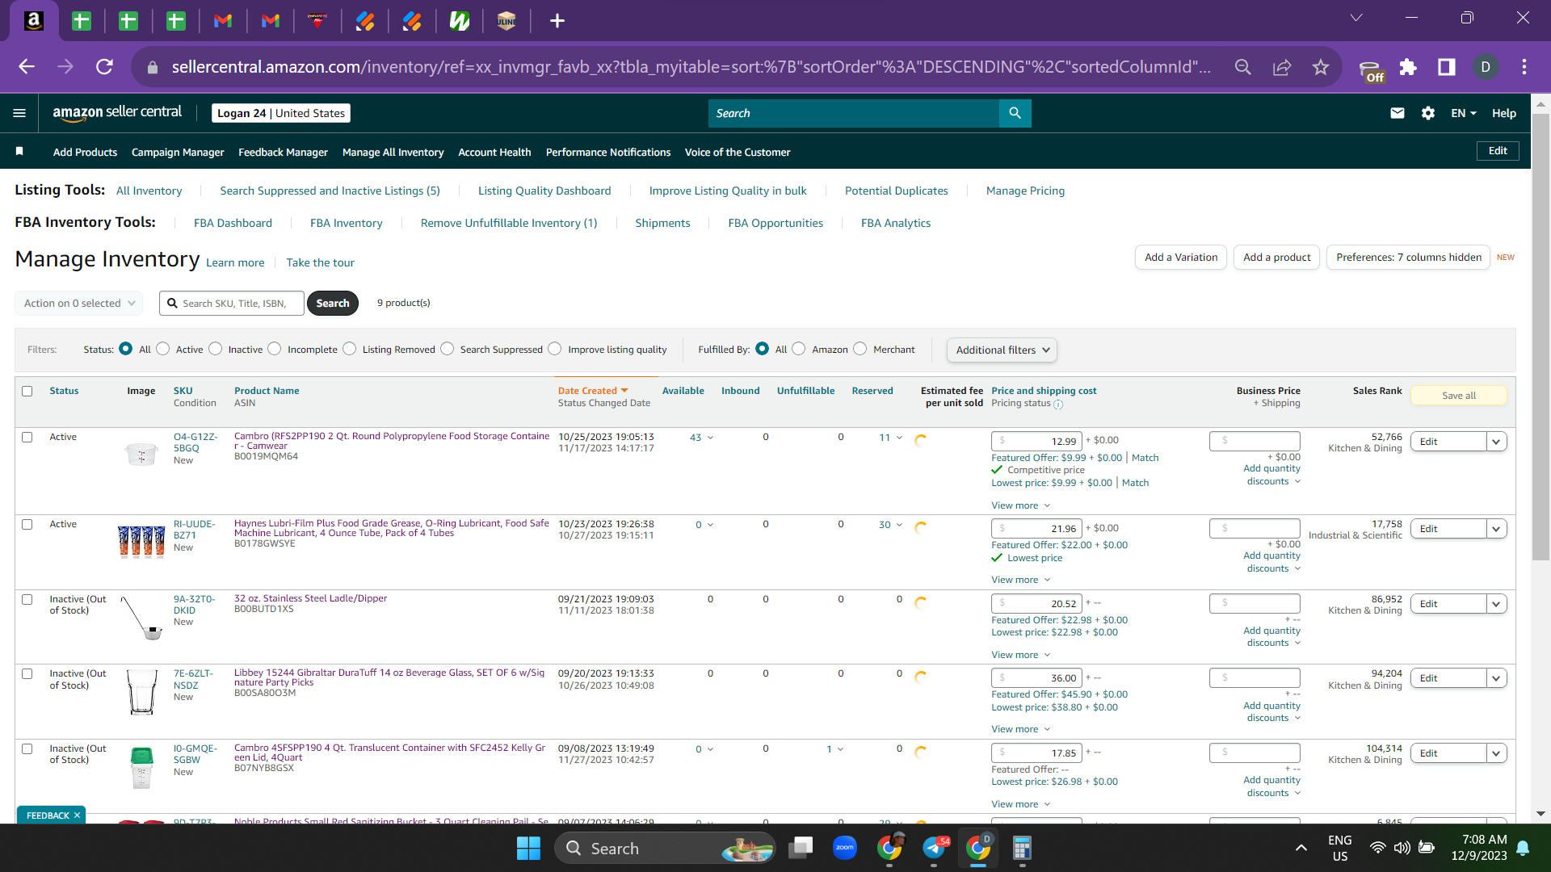Viewport: 1551px width, 872px height.
Task: Open Account Health in the navigation bar
Action: coord(494,152)
